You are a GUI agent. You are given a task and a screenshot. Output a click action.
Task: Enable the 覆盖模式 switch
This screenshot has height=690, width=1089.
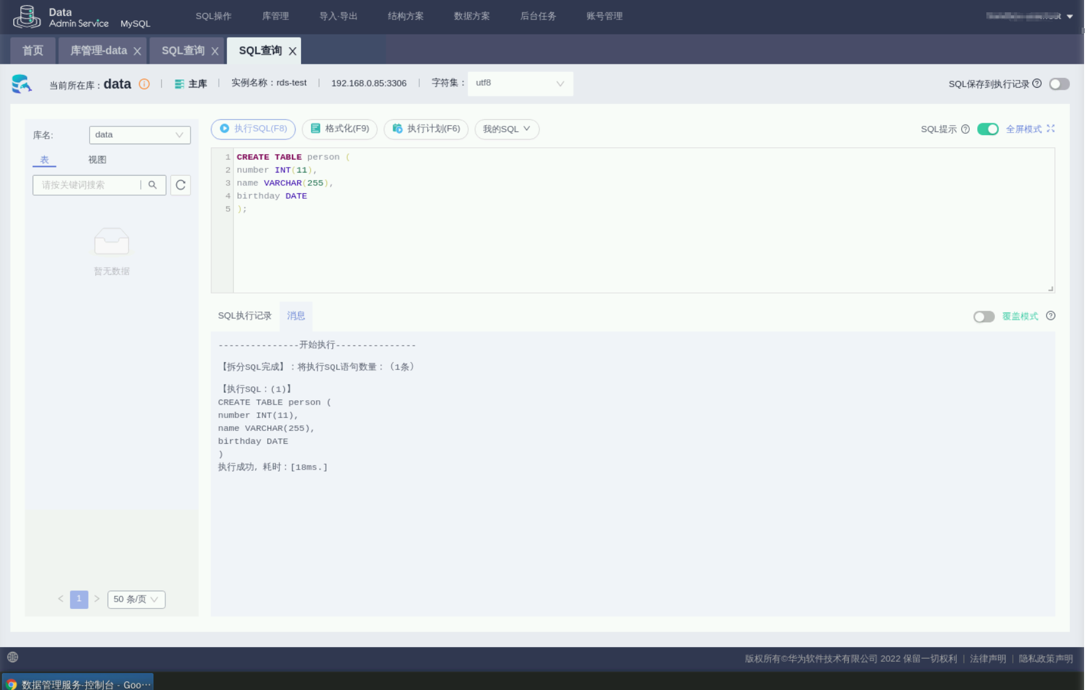point(984,316)
